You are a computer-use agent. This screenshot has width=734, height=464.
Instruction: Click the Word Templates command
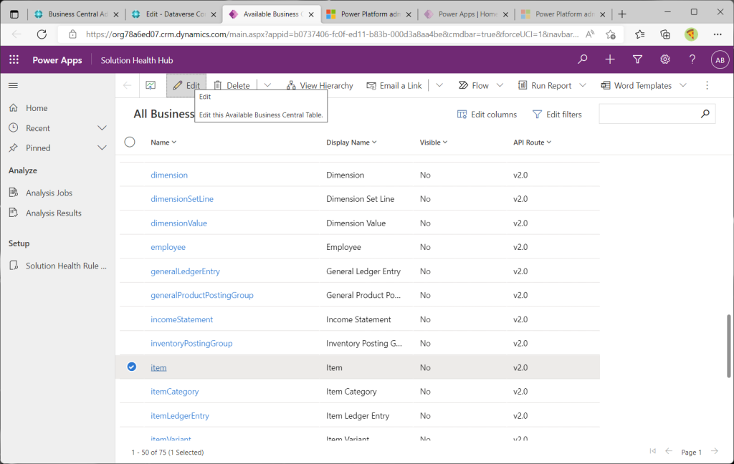click(x=637, y=86)
